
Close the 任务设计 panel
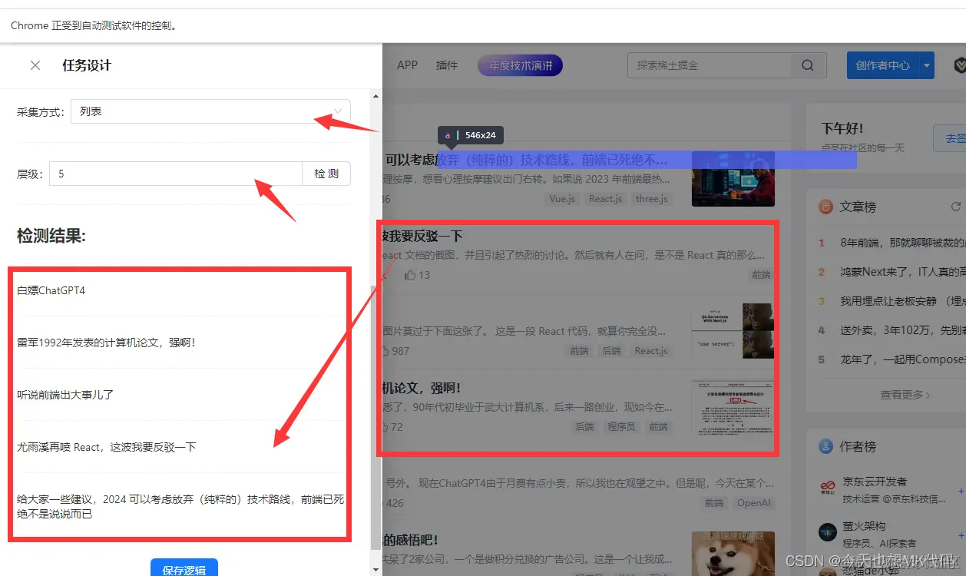tap(35, 65)
